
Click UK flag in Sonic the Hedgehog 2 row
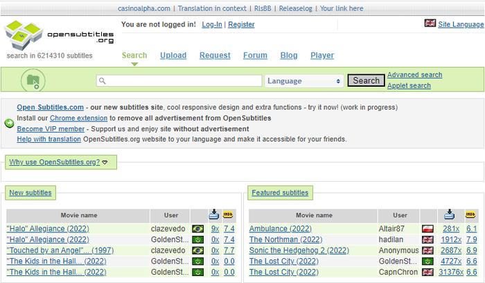tap(427, 250)
